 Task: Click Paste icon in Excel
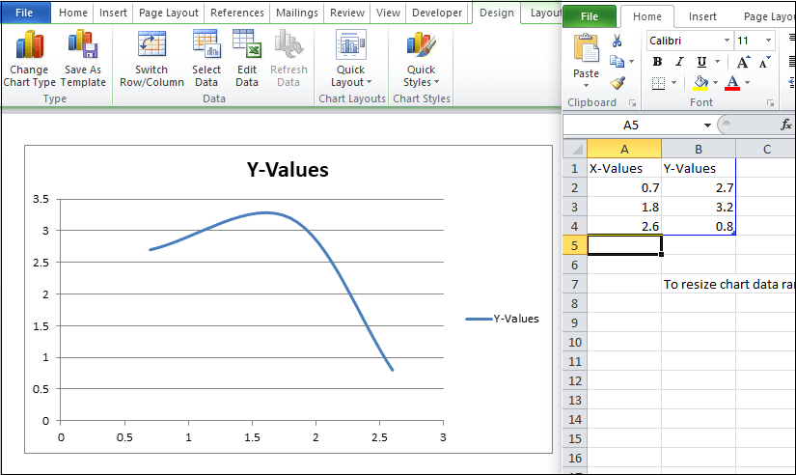pyautogui.click(x=587, y=47)
